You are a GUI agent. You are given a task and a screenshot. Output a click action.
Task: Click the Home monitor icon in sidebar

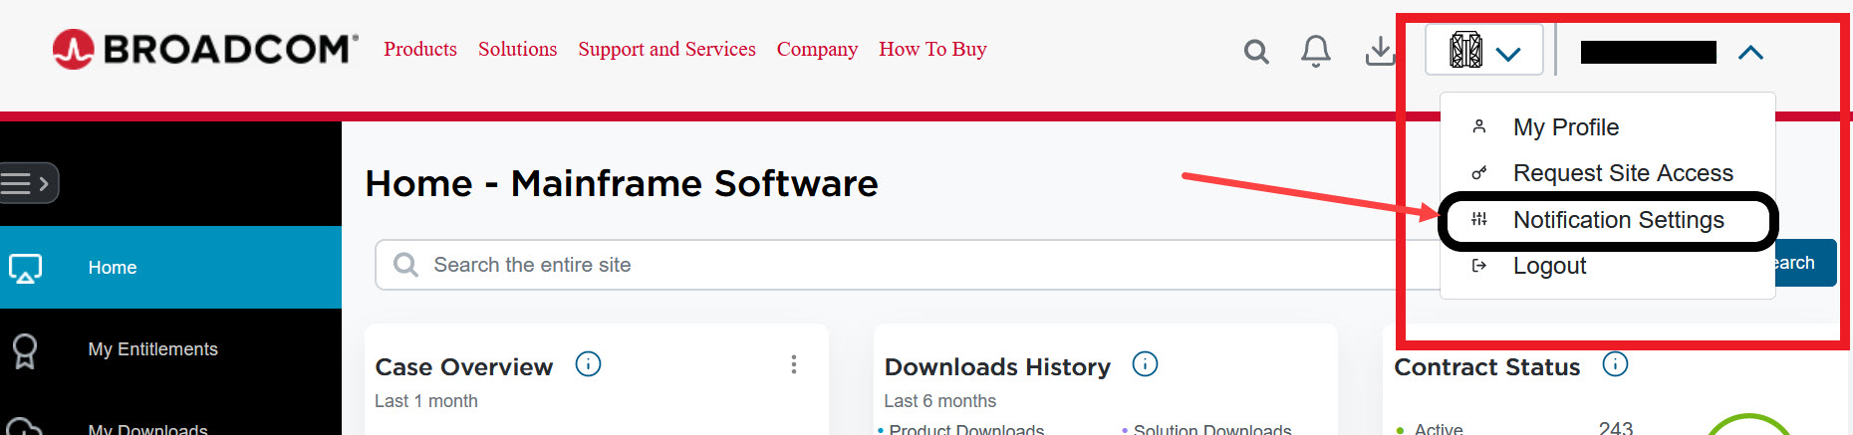tap(26, 268)
